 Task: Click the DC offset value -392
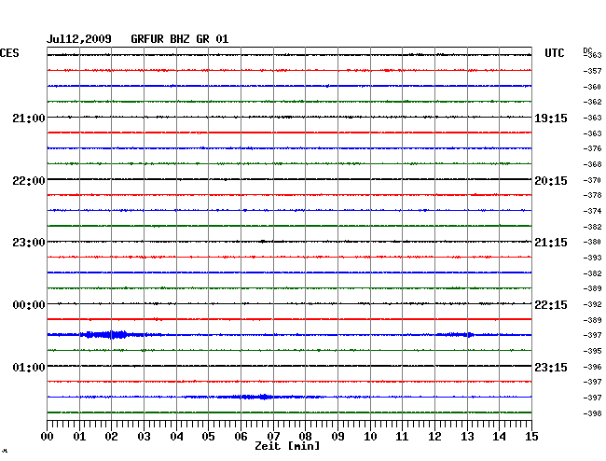coord(592,304)
